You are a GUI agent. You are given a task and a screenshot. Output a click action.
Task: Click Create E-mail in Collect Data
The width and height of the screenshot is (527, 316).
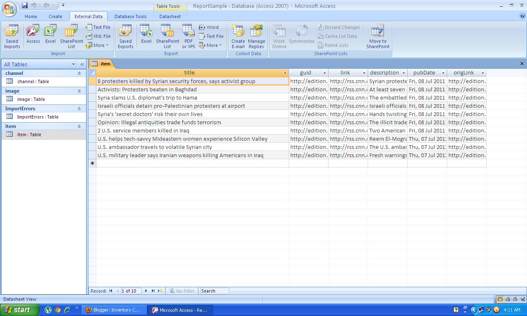point(238,36)
